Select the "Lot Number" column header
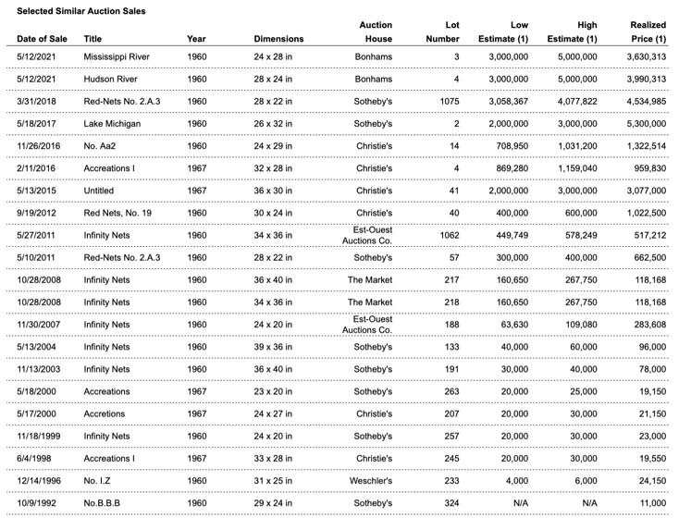 (x=444, y=32)
